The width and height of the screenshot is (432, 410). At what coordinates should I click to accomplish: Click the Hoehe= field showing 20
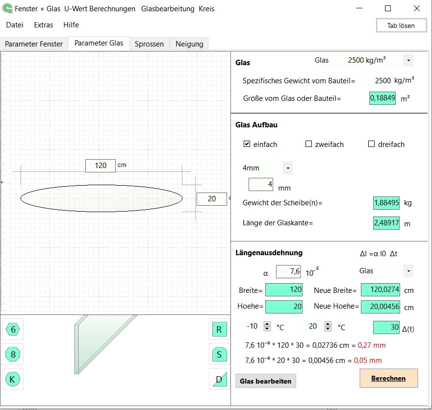(284, 307)
